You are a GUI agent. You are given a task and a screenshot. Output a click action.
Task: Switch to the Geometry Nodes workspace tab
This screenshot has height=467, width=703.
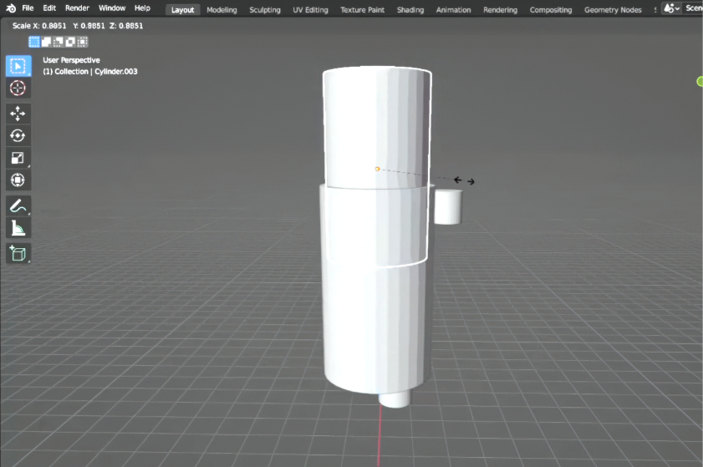coord(612,10)
